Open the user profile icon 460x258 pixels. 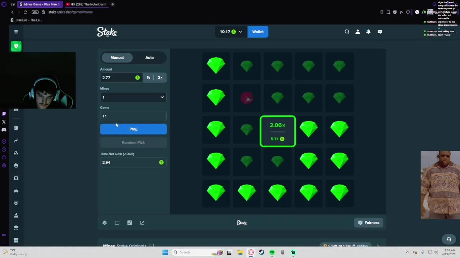point(358,32)
